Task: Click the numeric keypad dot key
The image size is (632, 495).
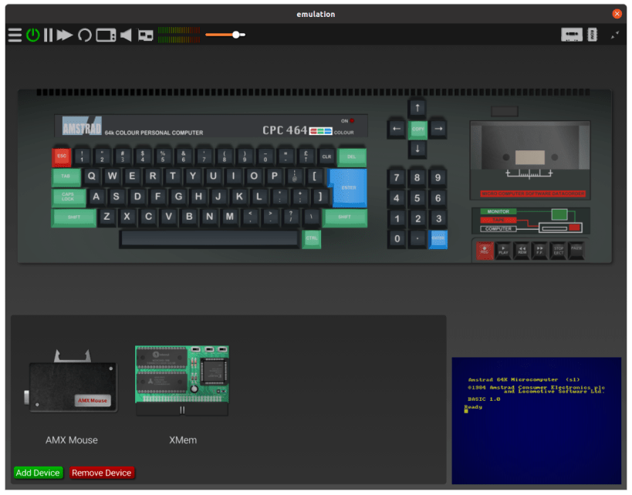Action: coord(417,240)
